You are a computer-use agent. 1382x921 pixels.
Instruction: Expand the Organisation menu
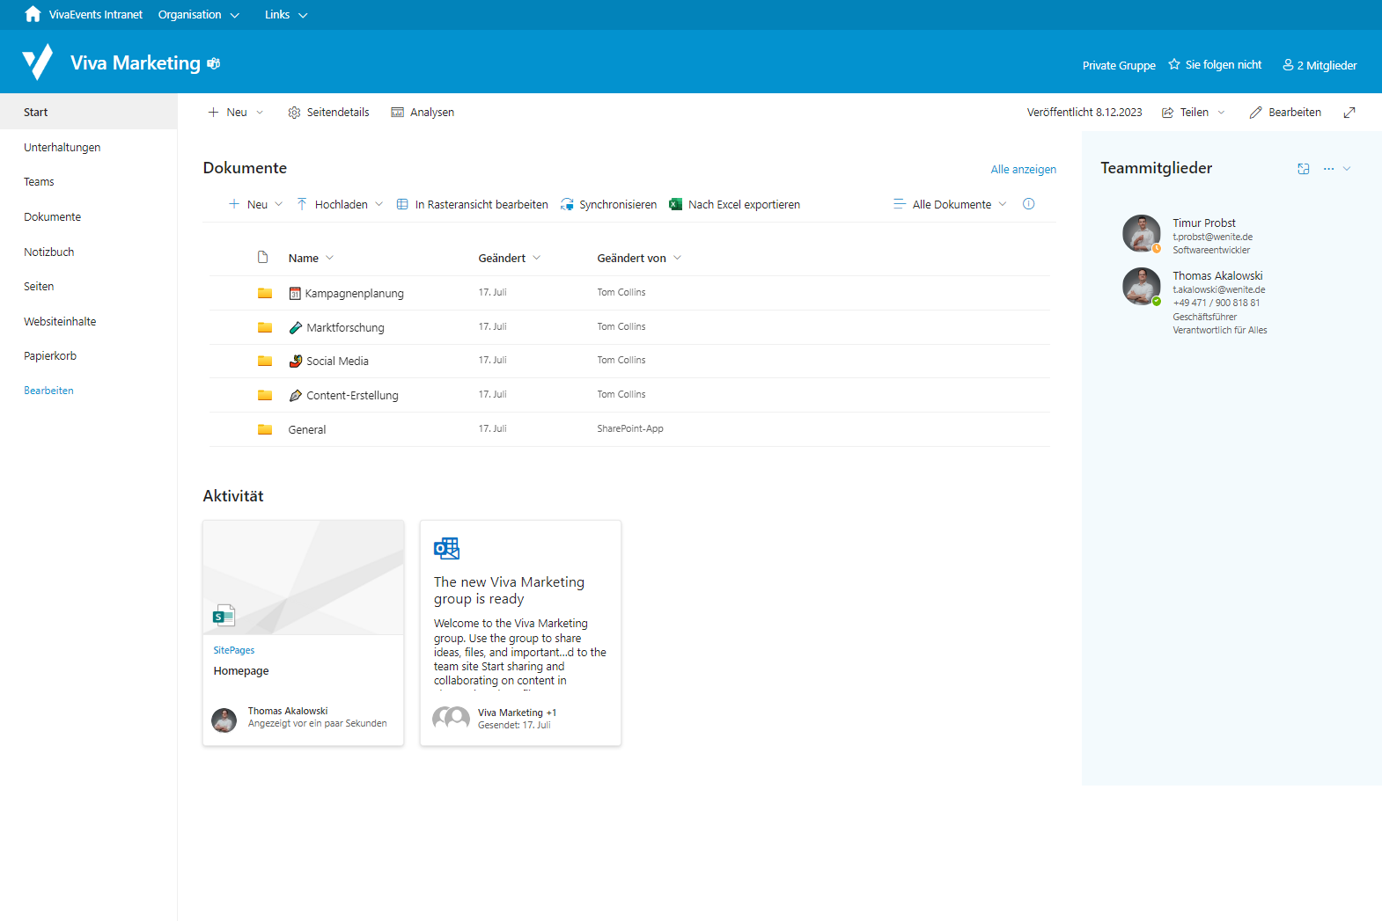[199, 15]
